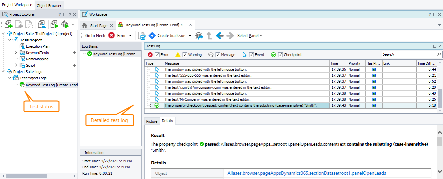
Task: Select the Execution Plan tree item
Action: (38, 46)
